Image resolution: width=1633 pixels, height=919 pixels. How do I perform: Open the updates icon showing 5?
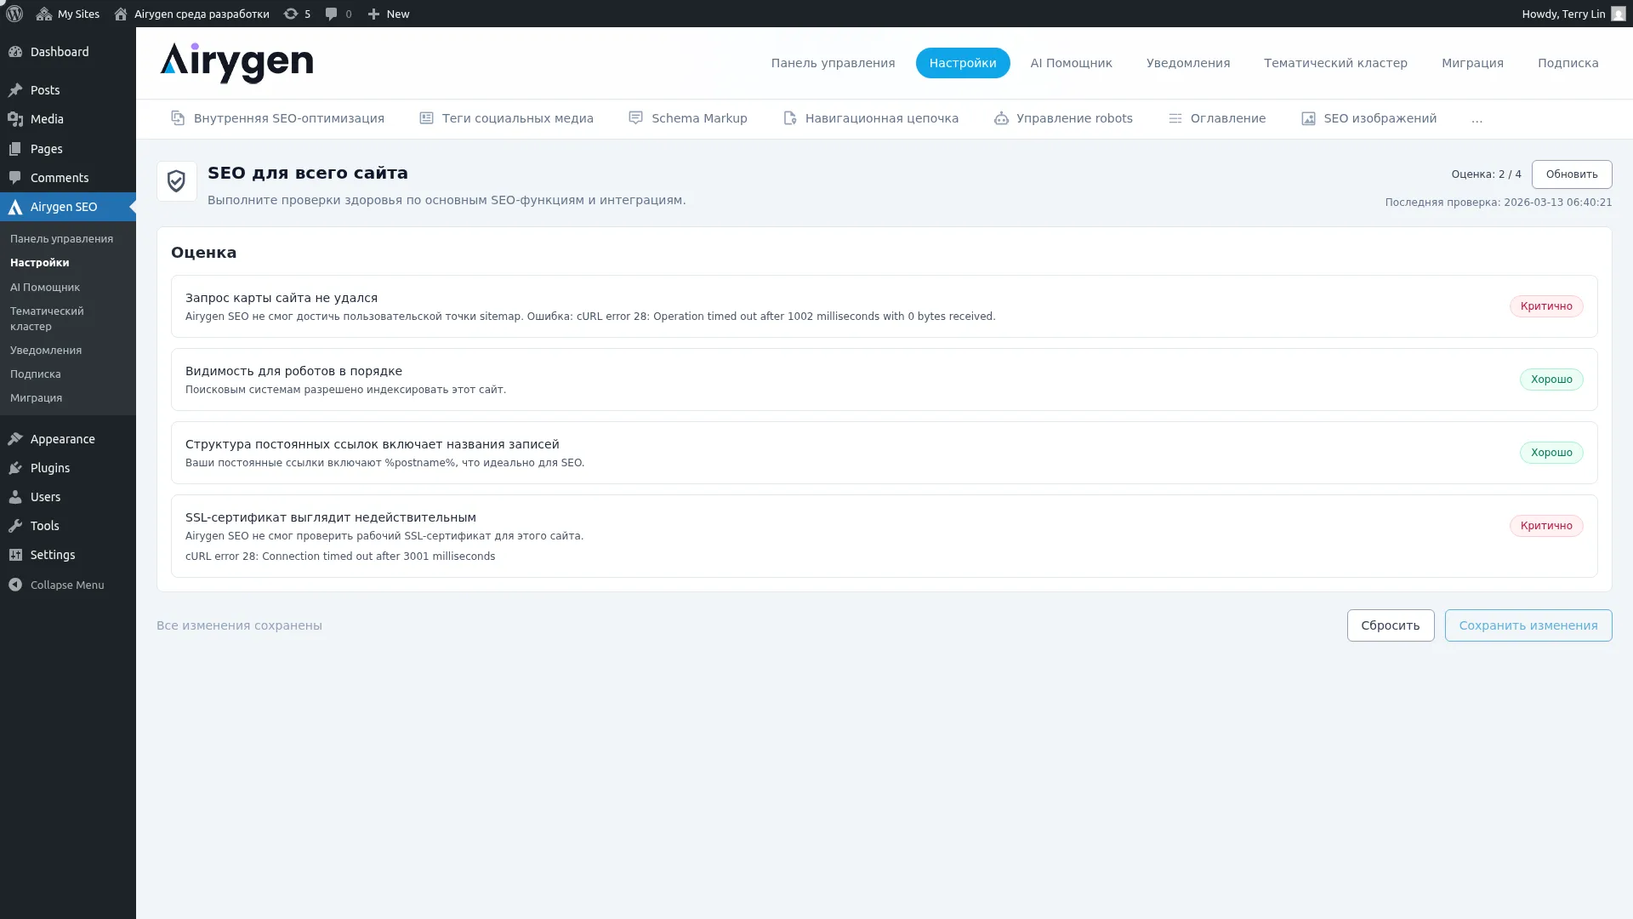point(291,14)
